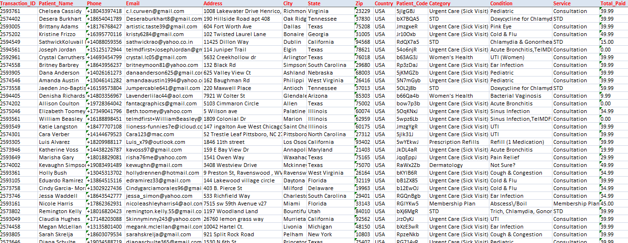628x243 pixels.
Task: Select address 3408 Westview Drive
Action: click(x=242, y=165)
